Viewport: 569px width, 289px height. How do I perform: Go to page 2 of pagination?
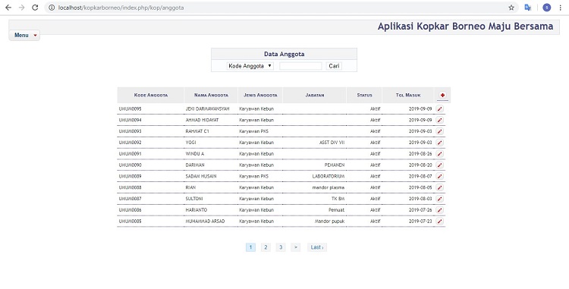point(266,247)
